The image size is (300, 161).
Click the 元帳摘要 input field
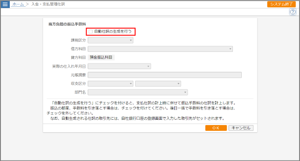(x=165, y=75)
